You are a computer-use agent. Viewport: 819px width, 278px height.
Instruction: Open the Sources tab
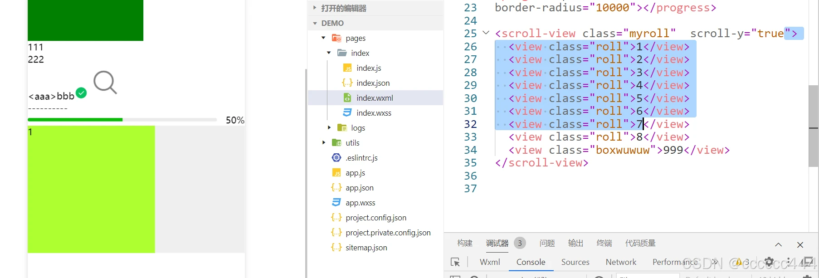pos(575,262)
